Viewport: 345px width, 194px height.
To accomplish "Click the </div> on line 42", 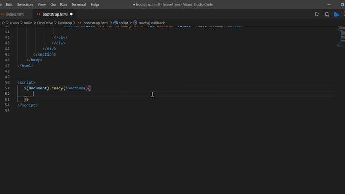I will (x=61, y=37).
